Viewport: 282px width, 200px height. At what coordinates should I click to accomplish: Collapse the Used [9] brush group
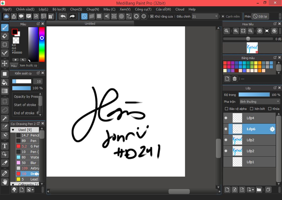pos(13,130)
